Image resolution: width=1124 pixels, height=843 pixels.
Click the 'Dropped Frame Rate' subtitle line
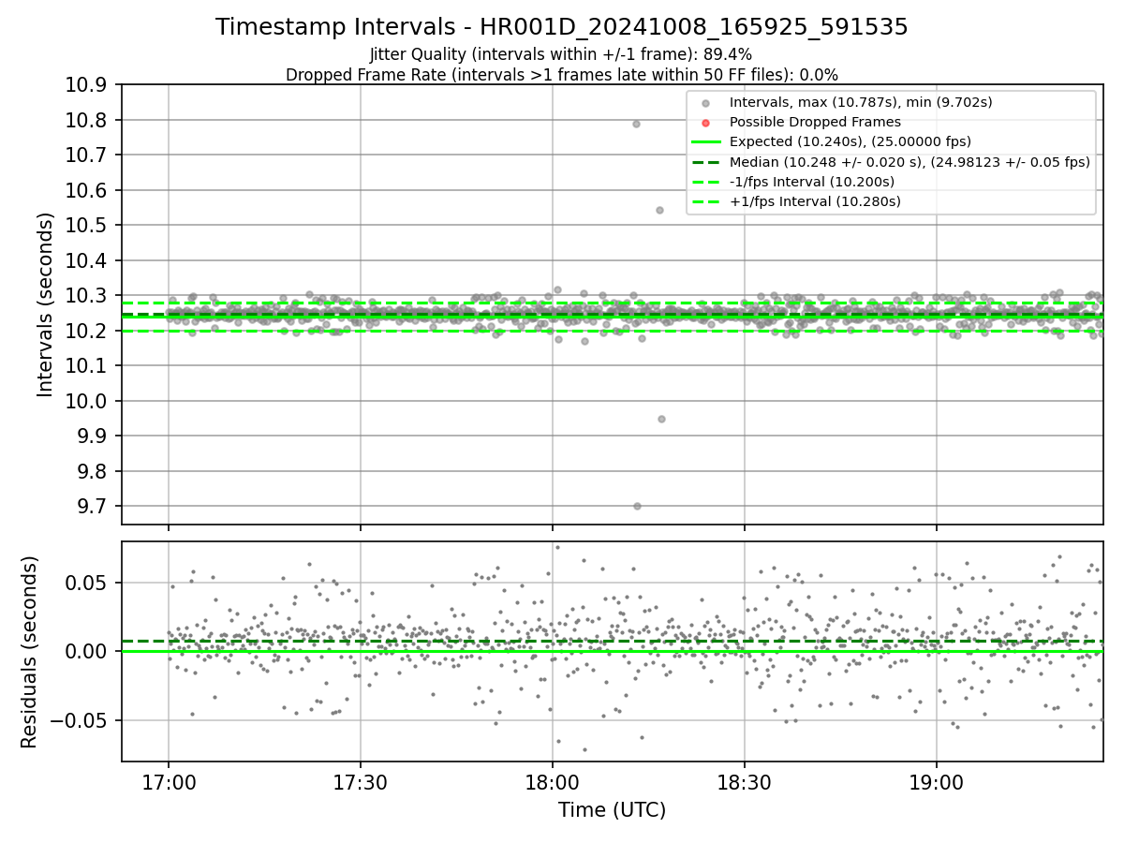click(562, 75)
